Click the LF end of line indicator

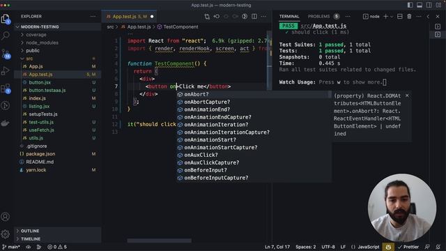click(343, 247)
